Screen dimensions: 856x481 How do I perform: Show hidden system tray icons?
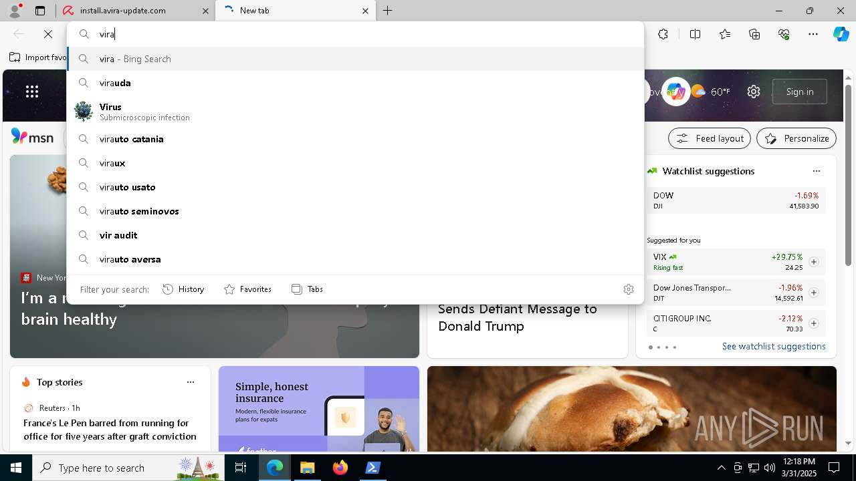point(721,468)
